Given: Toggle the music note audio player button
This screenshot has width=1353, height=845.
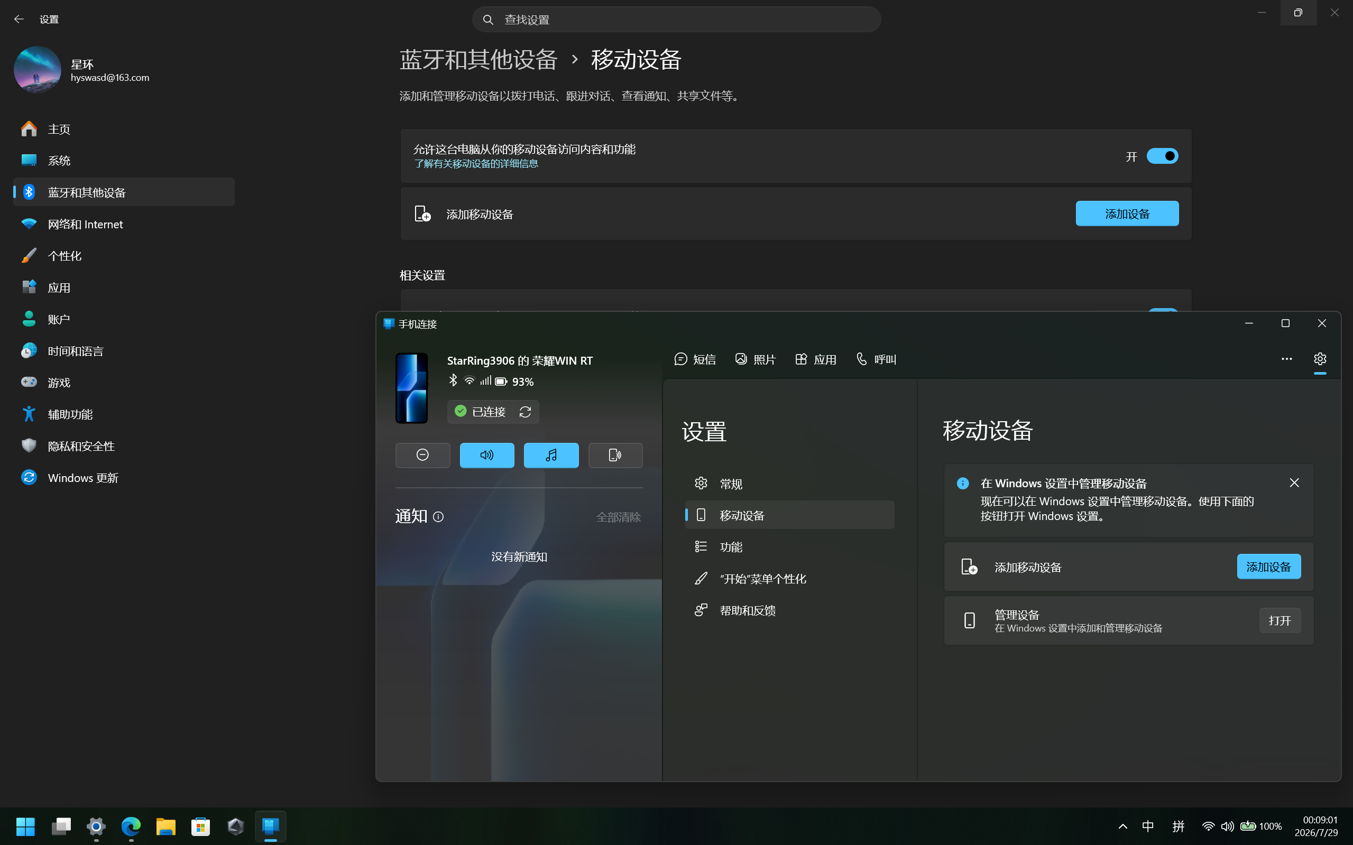Looking at the screenshot, I should coord(551,455).
